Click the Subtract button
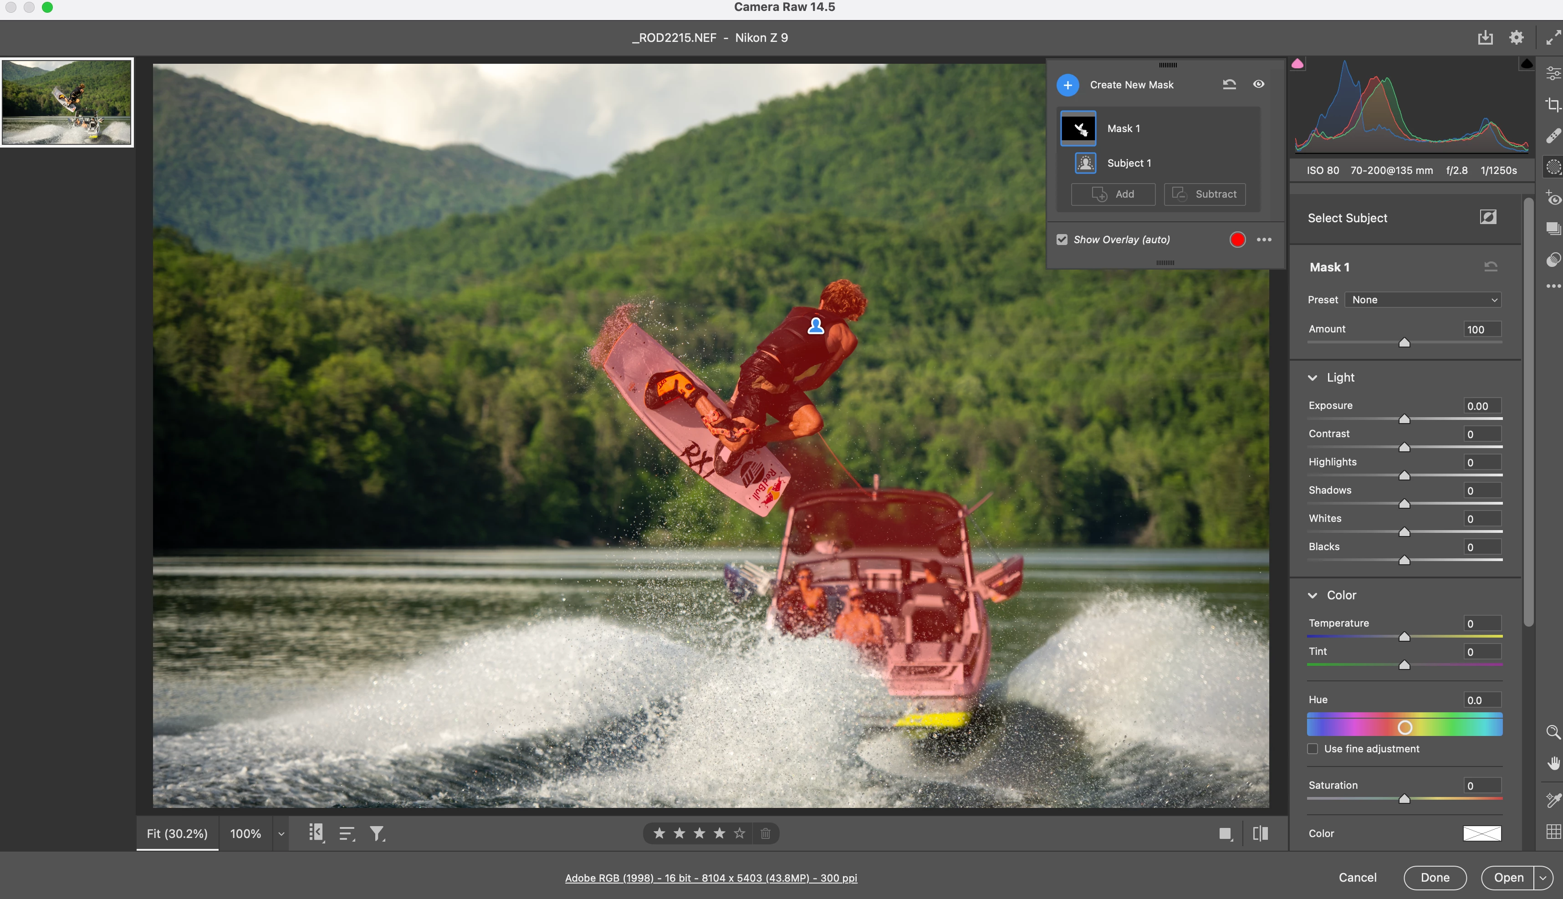1563x899 pixels. (1204, 194)
